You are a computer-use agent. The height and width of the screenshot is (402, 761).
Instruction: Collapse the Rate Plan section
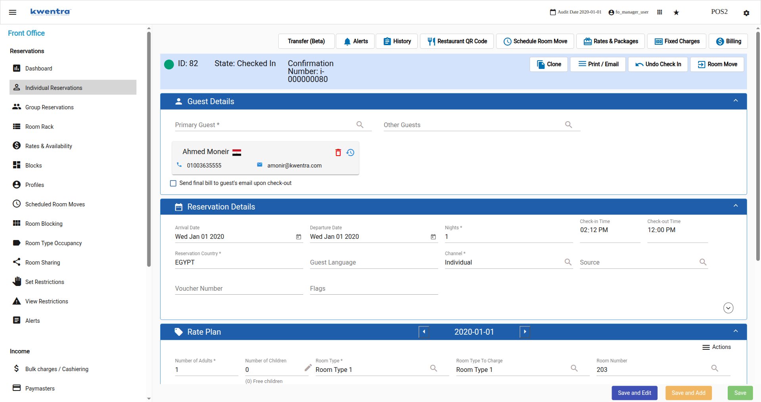click(736, 332)
